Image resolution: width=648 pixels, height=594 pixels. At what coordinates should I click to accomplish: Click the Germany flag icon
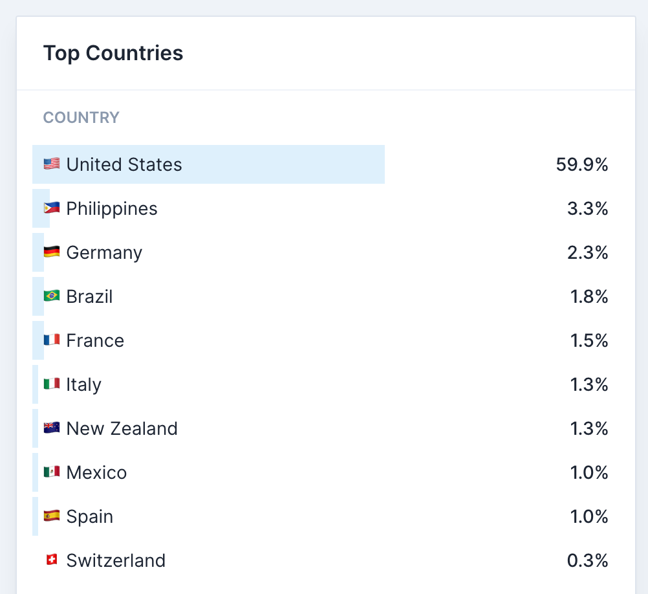tap(52, 252)
